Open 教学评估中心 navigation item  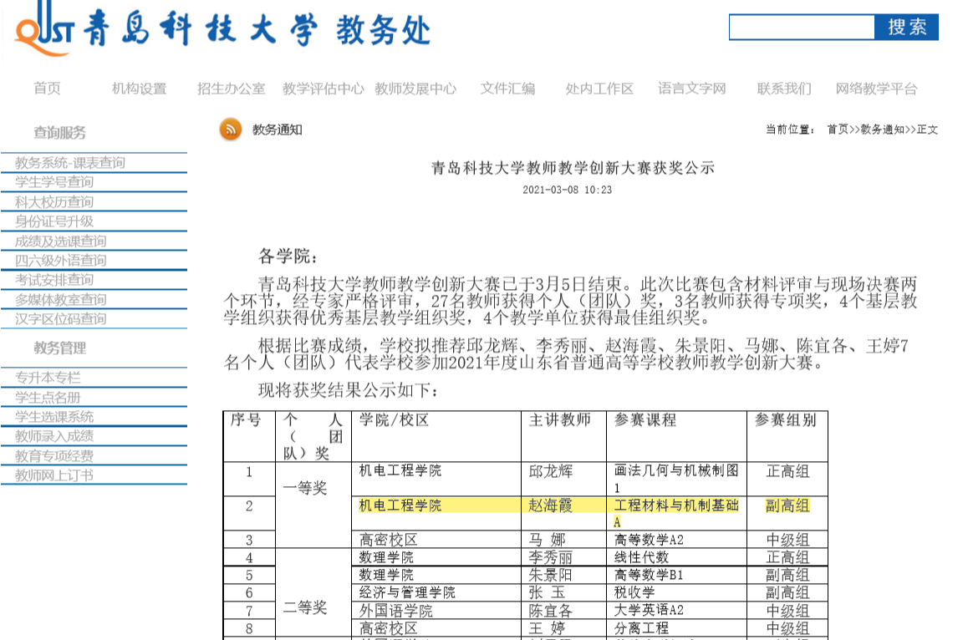pos(324,89)
